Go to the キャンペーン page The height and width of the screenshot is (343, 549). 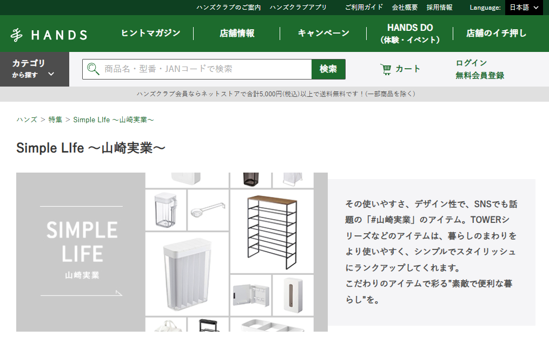point(323,33)
